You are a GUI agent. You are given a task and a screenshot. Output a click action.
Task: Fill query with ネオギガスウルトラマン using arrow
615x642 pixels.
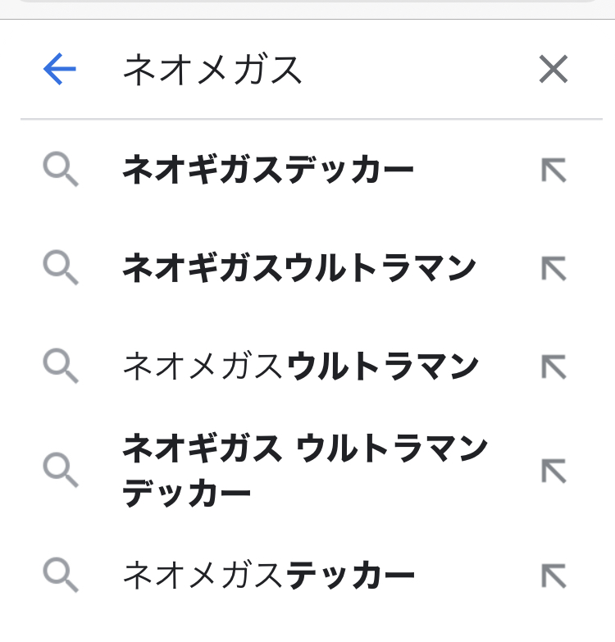[554, 268]
